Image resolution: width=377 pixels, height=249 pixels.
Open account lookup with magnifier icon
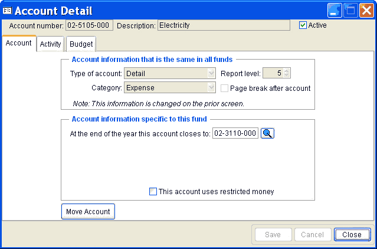(267, 133)
